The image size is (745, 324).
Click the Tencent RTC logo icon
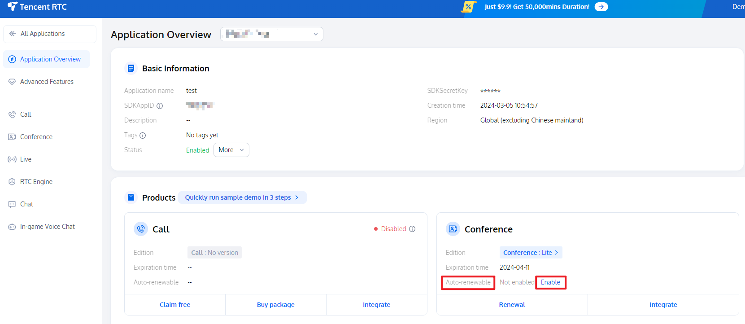[x=12, y=7]
